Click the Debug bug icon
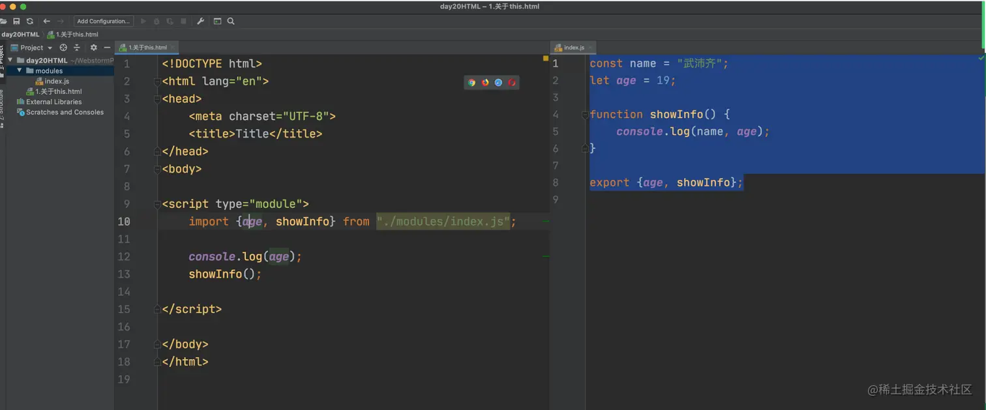The image size is (986, 410). pyautogui.click(x=157, y=21)
